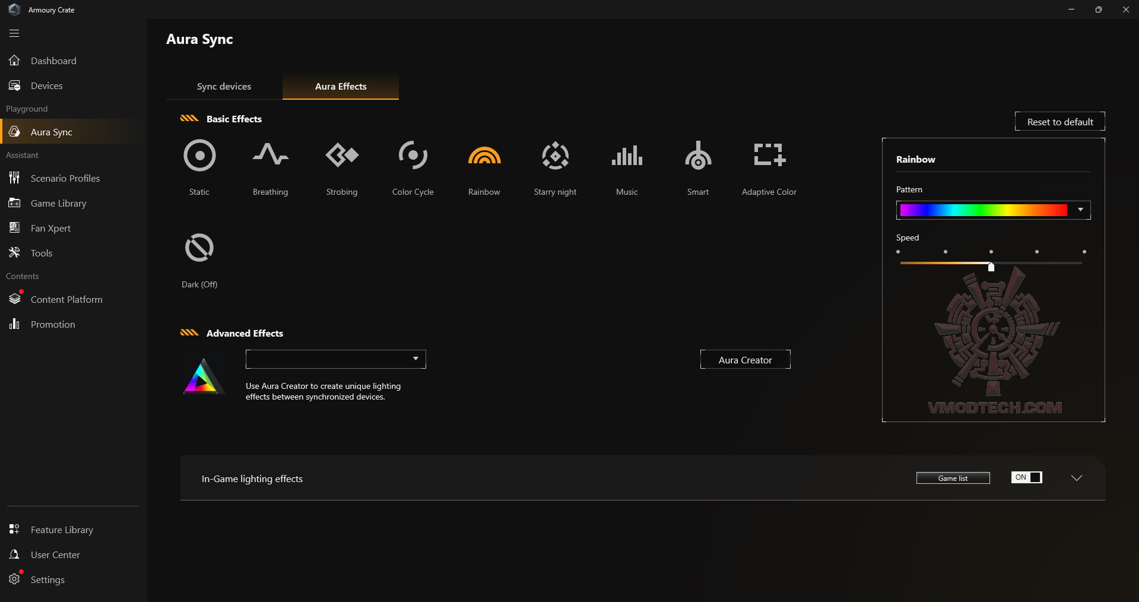Viewport: 1139px width, 602px height.
Task: Activate the Rainbow effect icon
Action: [484, 156]
